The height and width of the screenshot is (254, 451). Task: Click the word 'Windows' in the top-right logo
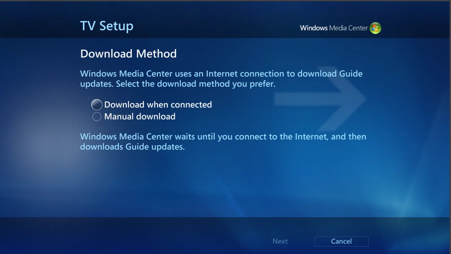tap(314, 28)
